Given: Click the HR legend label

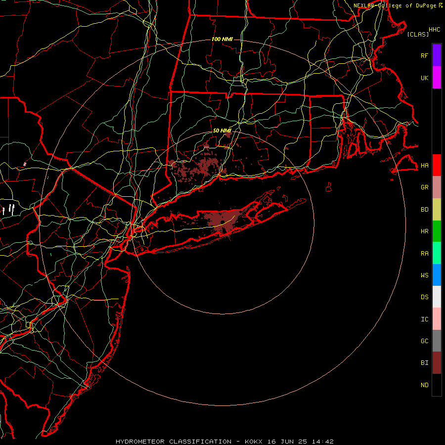Looking at the screenshot, I should click(424, 231).
